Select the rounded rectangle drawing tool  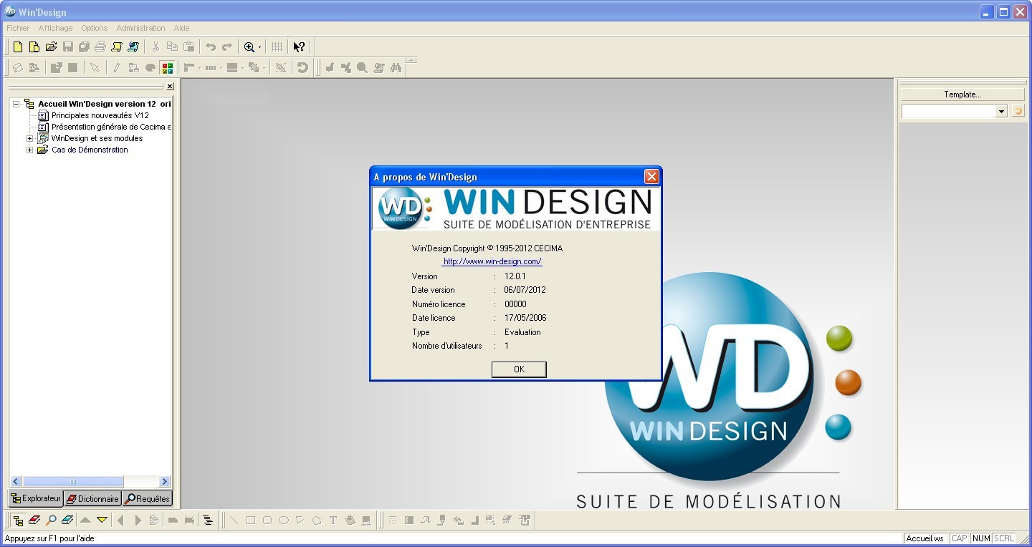point(267,521)
